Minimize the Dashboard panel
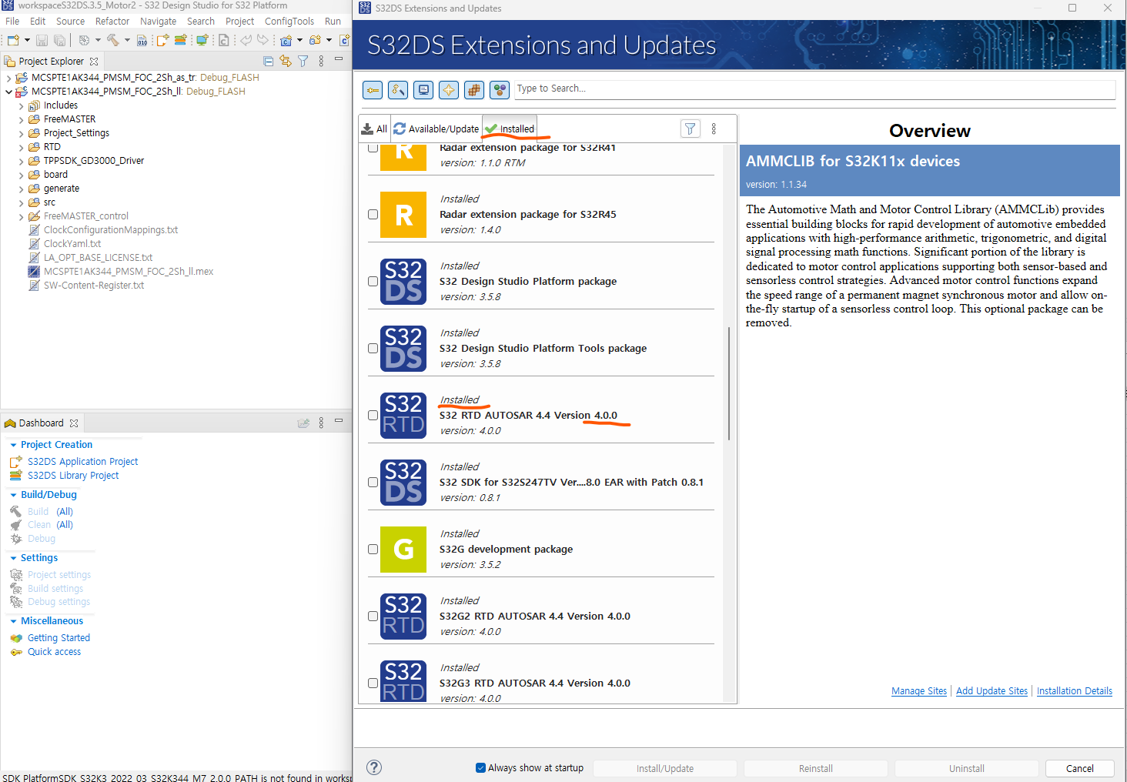1127x782 pixels. (339, 421)
